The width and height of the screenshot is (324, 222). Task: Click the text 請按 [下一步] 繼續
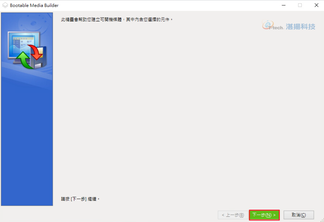click(x=80, y=199)
